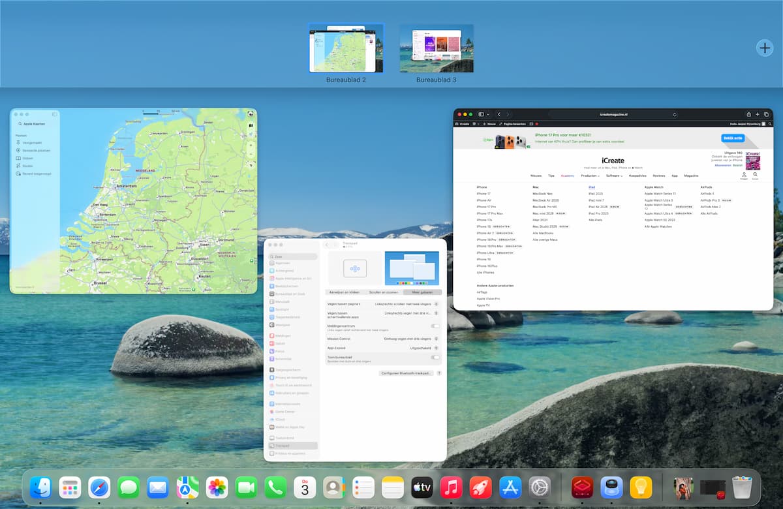This screenshot has width=783, height=509.
Task: Launch Apple TV app from Dock
Action: 422,487
